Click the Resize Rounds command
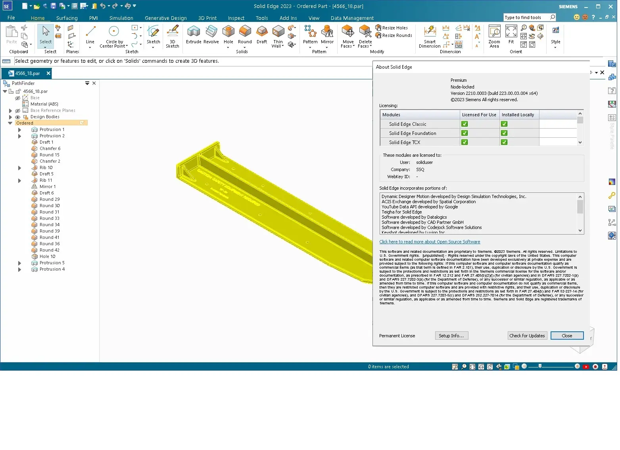 (x=393, y=35)
